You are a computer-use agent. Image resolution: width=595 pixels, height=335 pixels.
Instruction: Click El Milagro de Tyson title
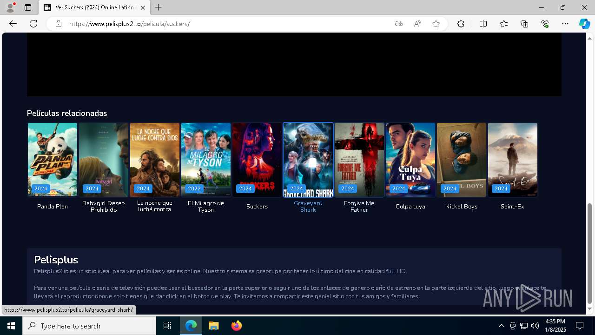point(206,206)
